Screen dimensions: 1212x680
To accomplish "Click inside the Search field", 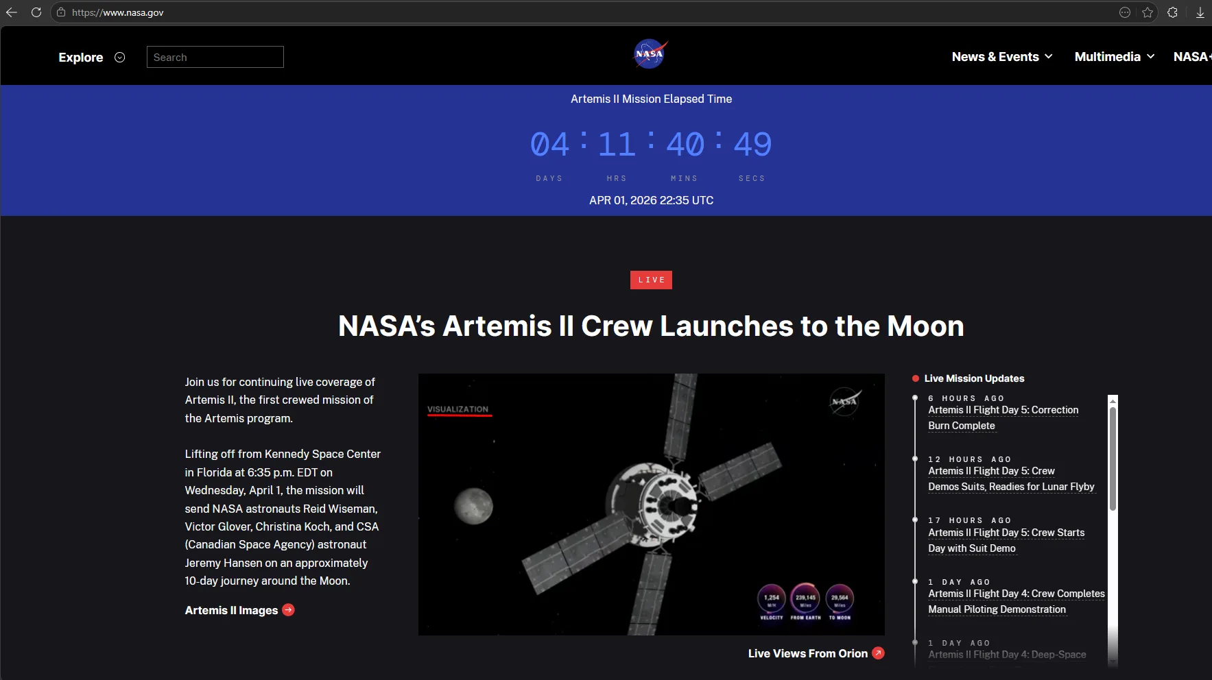I will (x=215, y=57).
